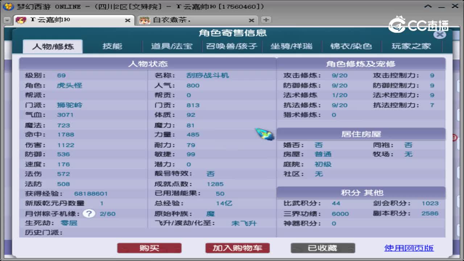Image resolution: width=464 pixels, height=261 pixels.
Task: Close the 白衣煮茶 window tab
Action: coord(252,20)
